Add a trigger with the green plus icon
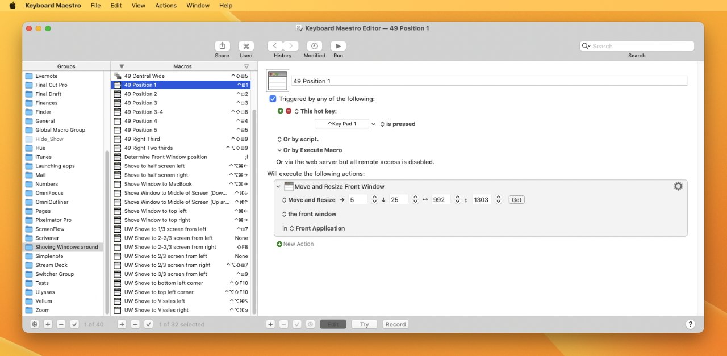Viewport: 727px width, 356px height. click(x=280, y=111)
